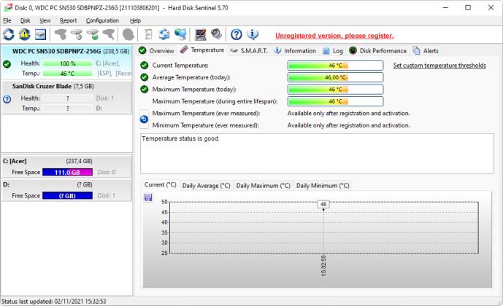The height and width of the screenshot is (306, 503).
Task: Click the speaker sound toolbar icon
Action: click(x=217, y=34)
